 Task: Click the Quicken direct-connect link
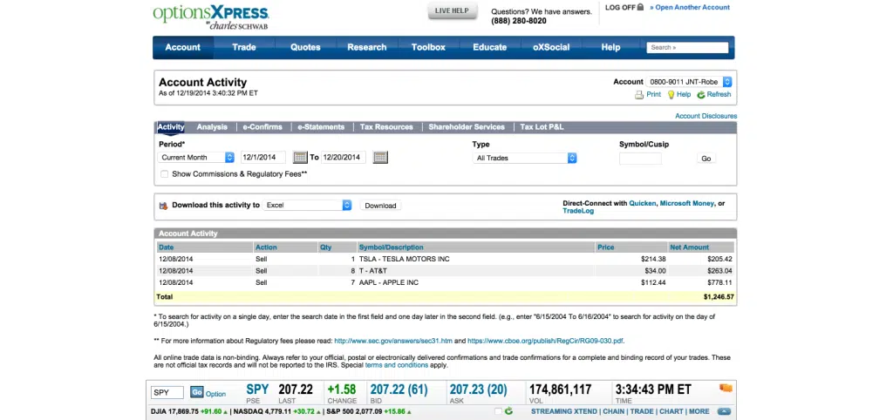pos(643,203)
